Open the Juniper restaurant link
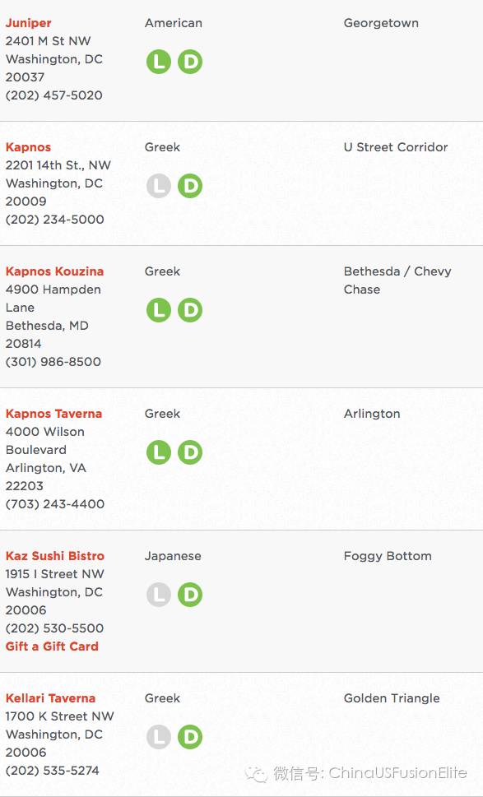The width and height of the screenshot is (483, 797). [x=29, y=23]
